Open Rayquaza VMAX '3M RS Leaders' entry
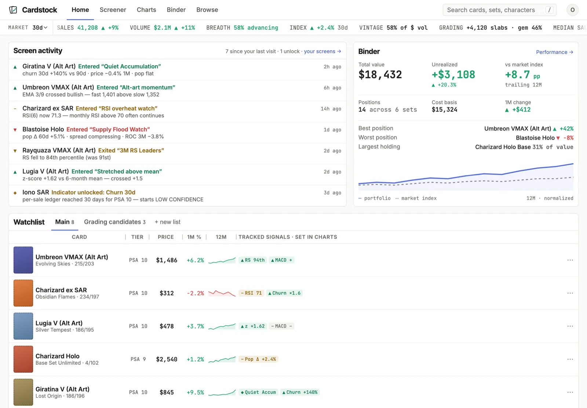 [x=178, y=154]
